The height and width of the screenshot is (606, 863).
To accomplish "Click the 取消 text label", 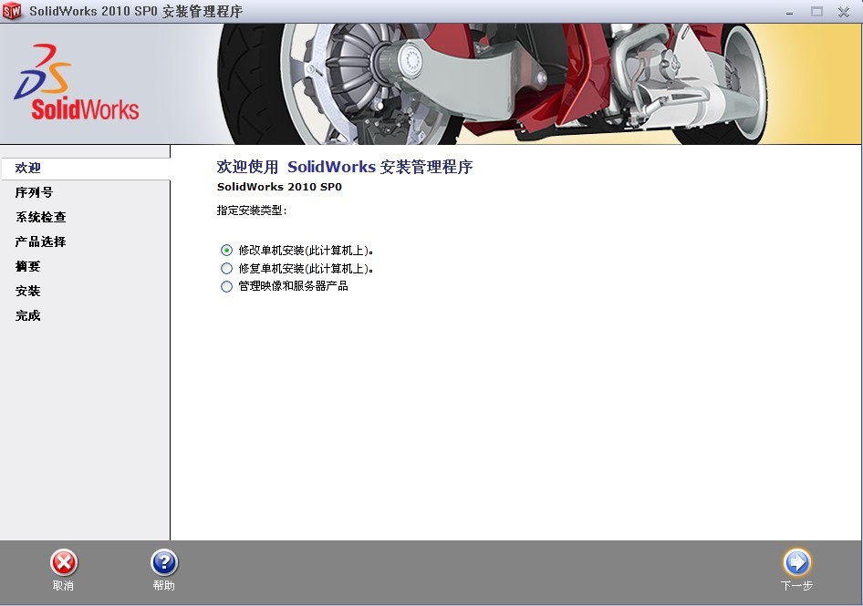I will (x=63, y=586).
